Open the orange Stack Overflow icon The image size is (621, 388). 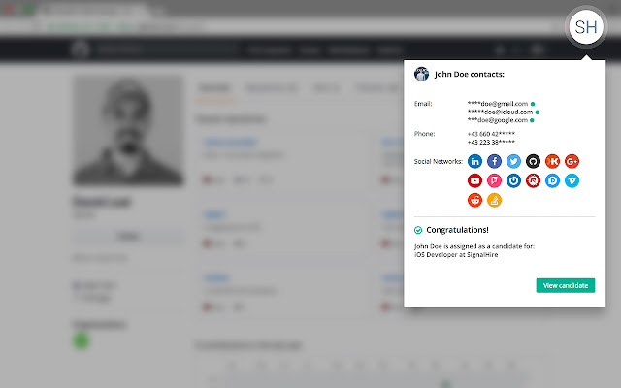[494, 200]
